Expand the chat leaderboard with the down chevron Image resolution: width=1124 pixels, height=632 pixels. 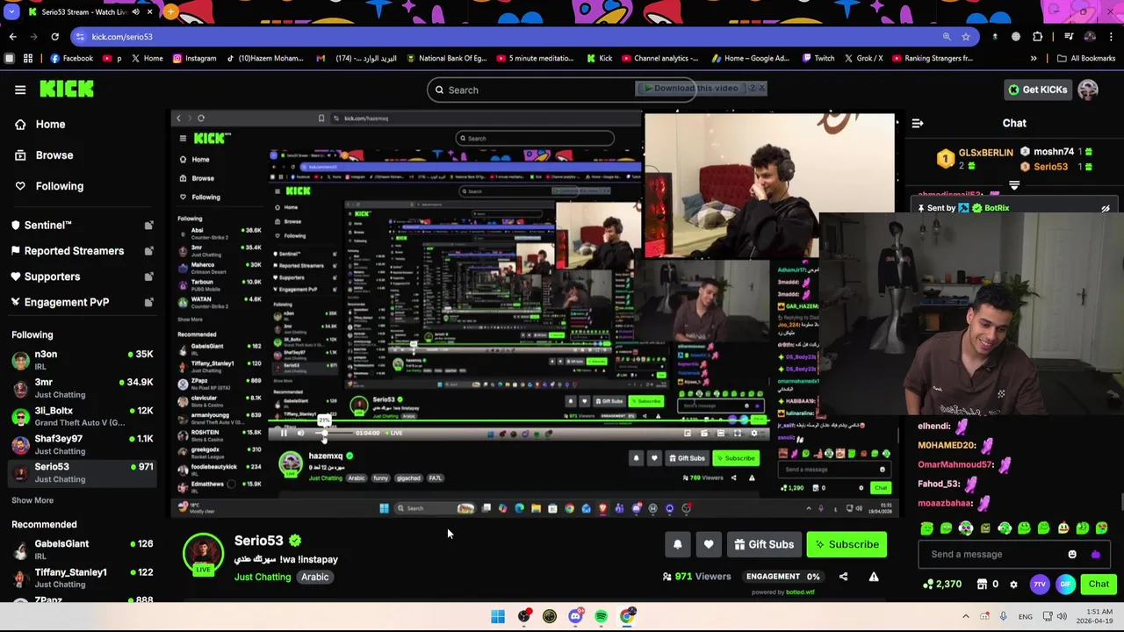coord(1014,186)
